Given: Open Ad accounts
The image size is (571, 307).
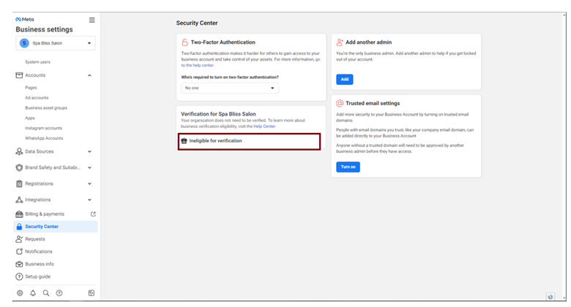Looking at the screenshot, I should point(37,98).
